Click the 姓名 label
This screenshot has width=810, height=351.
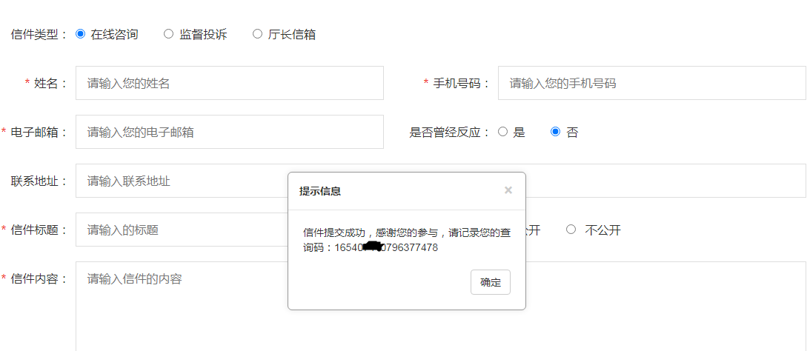(51, 83)
